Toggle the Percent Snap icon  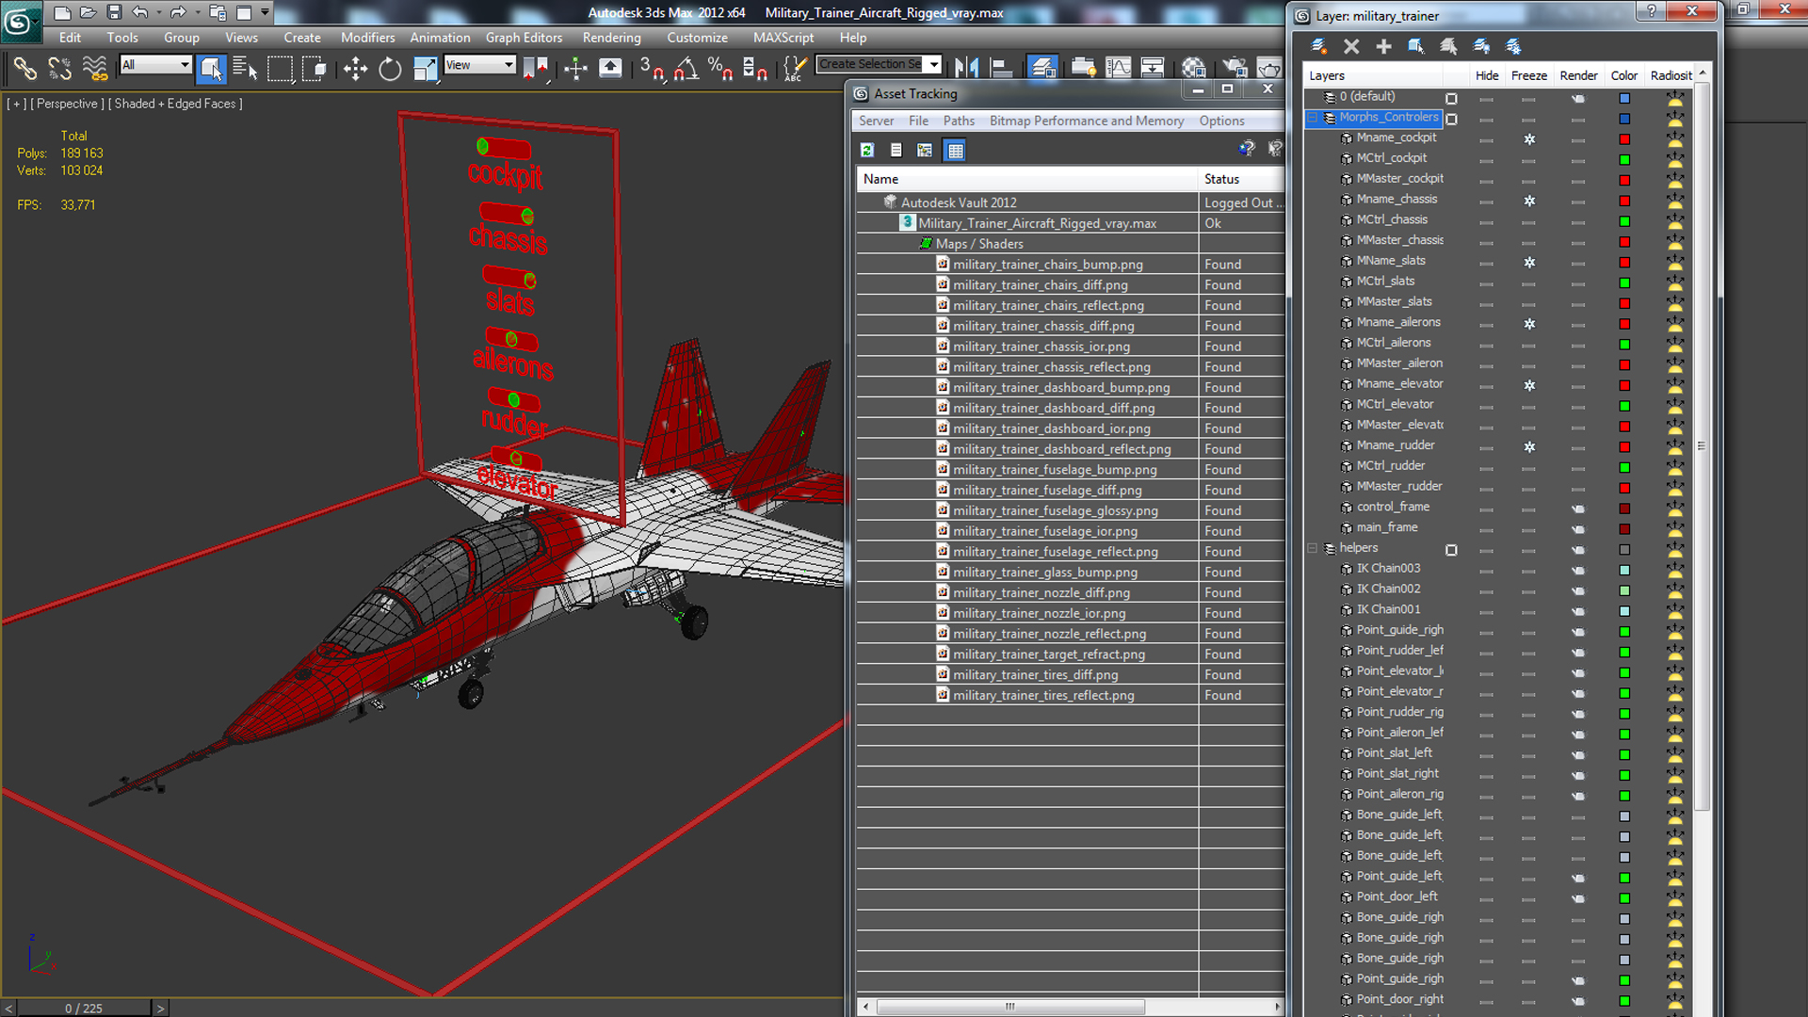pyautogui.click(x=721, y=68)
